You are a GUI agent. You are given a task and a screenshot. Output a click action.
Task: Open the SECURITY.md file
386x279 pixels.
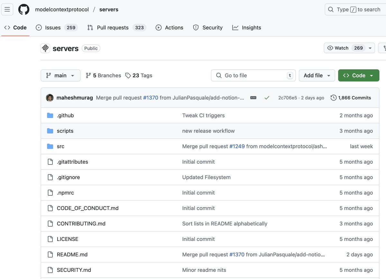click(x=74, y=270)
